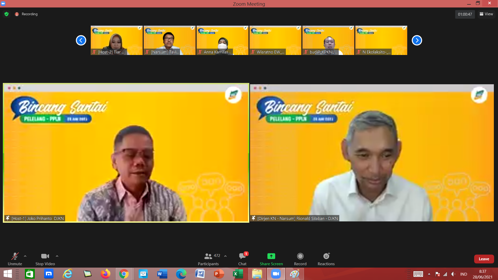Click the red Leave button
Screen dimensions: 498x280
[x=484, y=259]
